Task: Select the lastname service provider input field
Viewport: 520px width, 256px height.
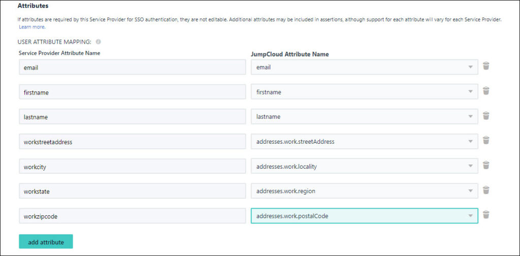Action: (x=132, y=117)
